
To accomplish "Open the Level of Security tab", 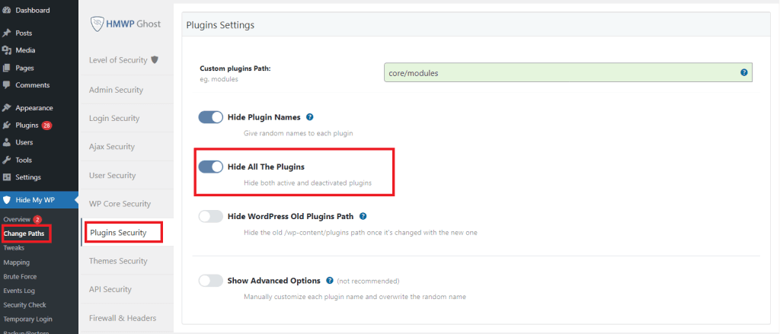I will (x=126, y=60).
